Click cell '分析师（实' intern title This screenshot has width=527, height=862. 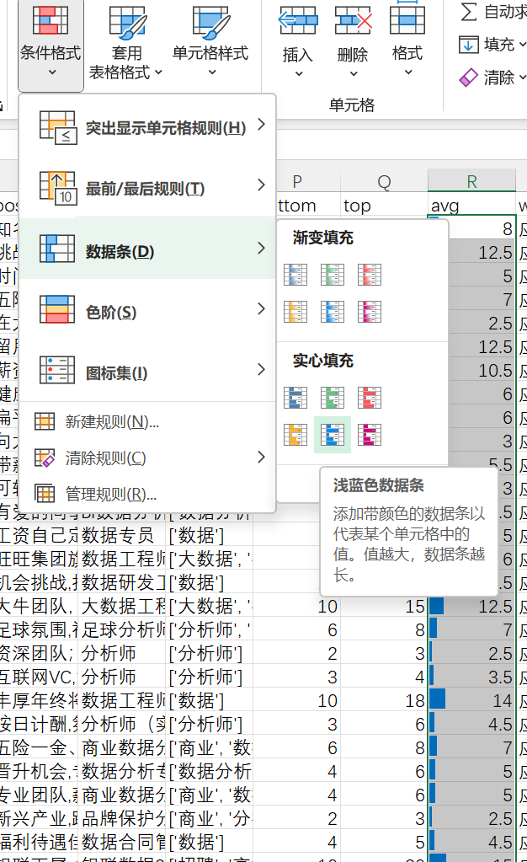[122, 724]
